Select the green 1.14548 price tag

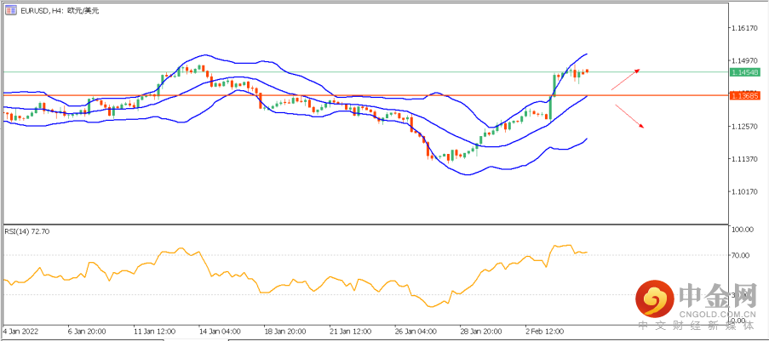pos(743,72)
